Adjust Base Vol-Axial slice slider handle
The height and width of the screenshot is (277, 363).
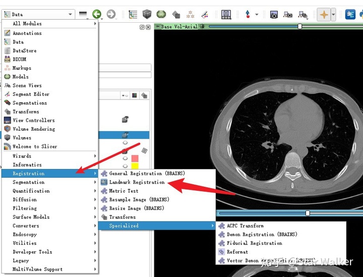pos(300,26)
